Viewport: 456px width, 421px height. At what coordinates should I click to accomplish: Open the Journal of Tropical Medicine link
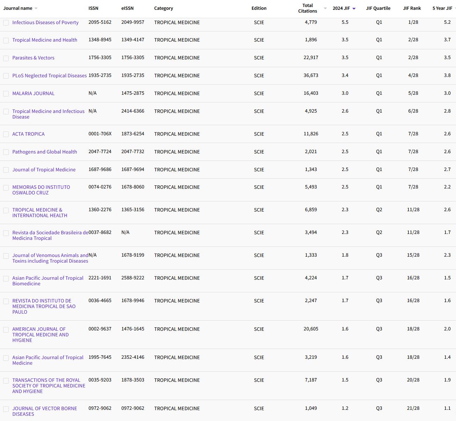point(44,170)
